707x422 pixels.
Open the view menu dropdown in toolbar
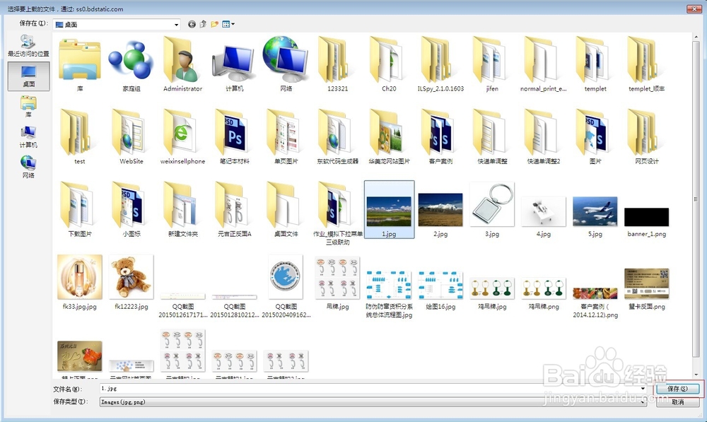click(x=228, y=24)
